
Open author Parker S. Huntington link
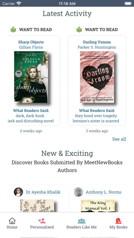97,47
